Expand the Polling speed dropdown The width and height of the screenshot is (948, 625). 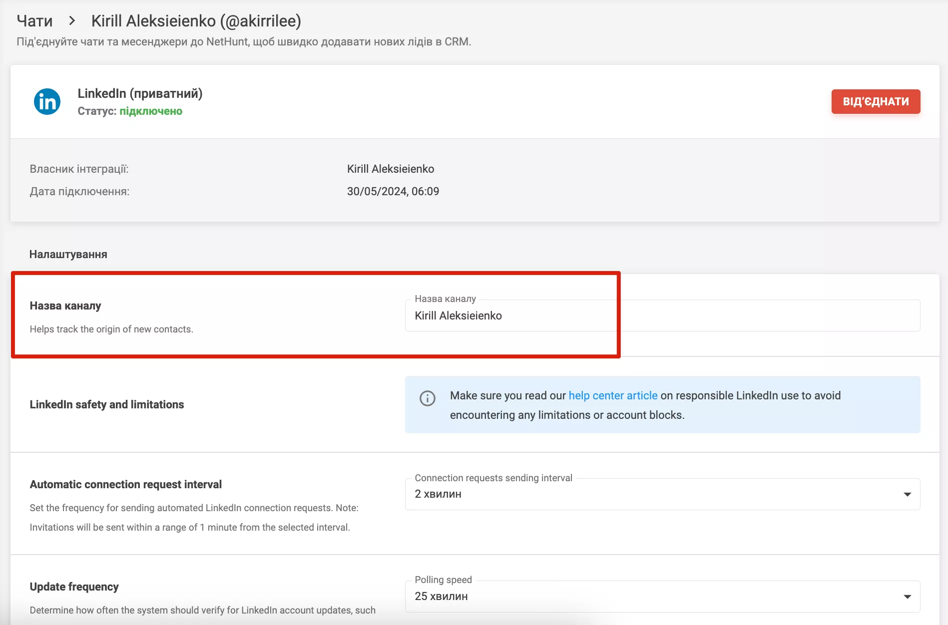click(662, 597)
